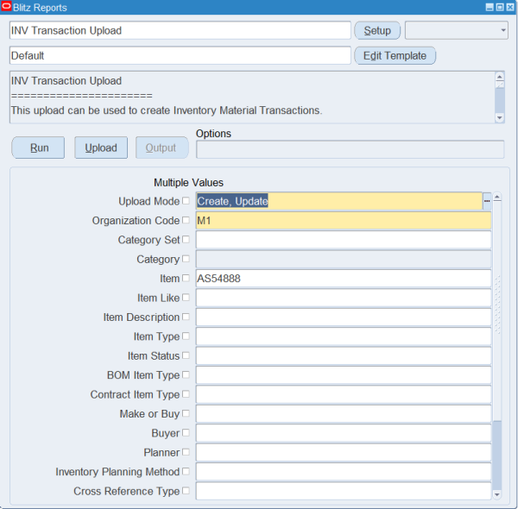518x509 pixels.
Task: Click the Run button
Action: click(x=38, y=148)
